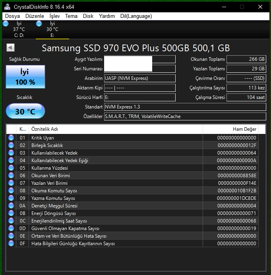This screenshot has width=271, height=275.
Task: Open the Disk menu
Action: pyautogui.click(x=88, y=16)
